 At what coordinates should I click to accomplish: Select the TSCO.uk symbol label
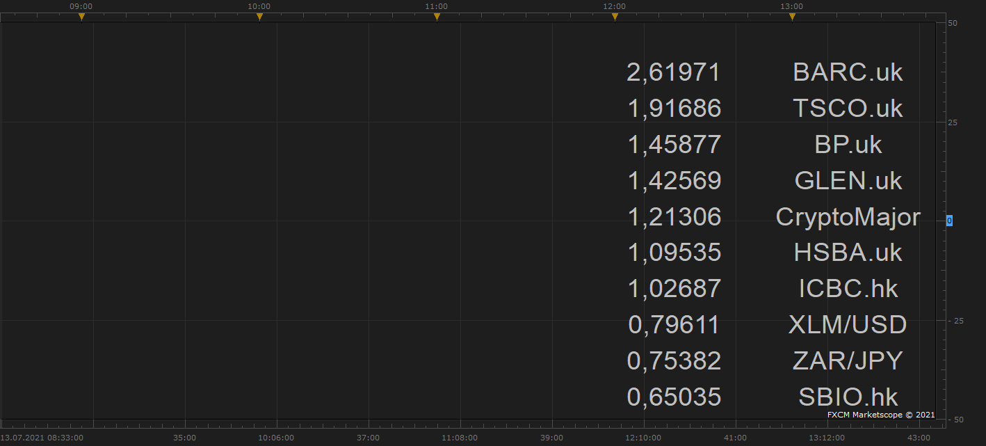(x=848, y=108)
